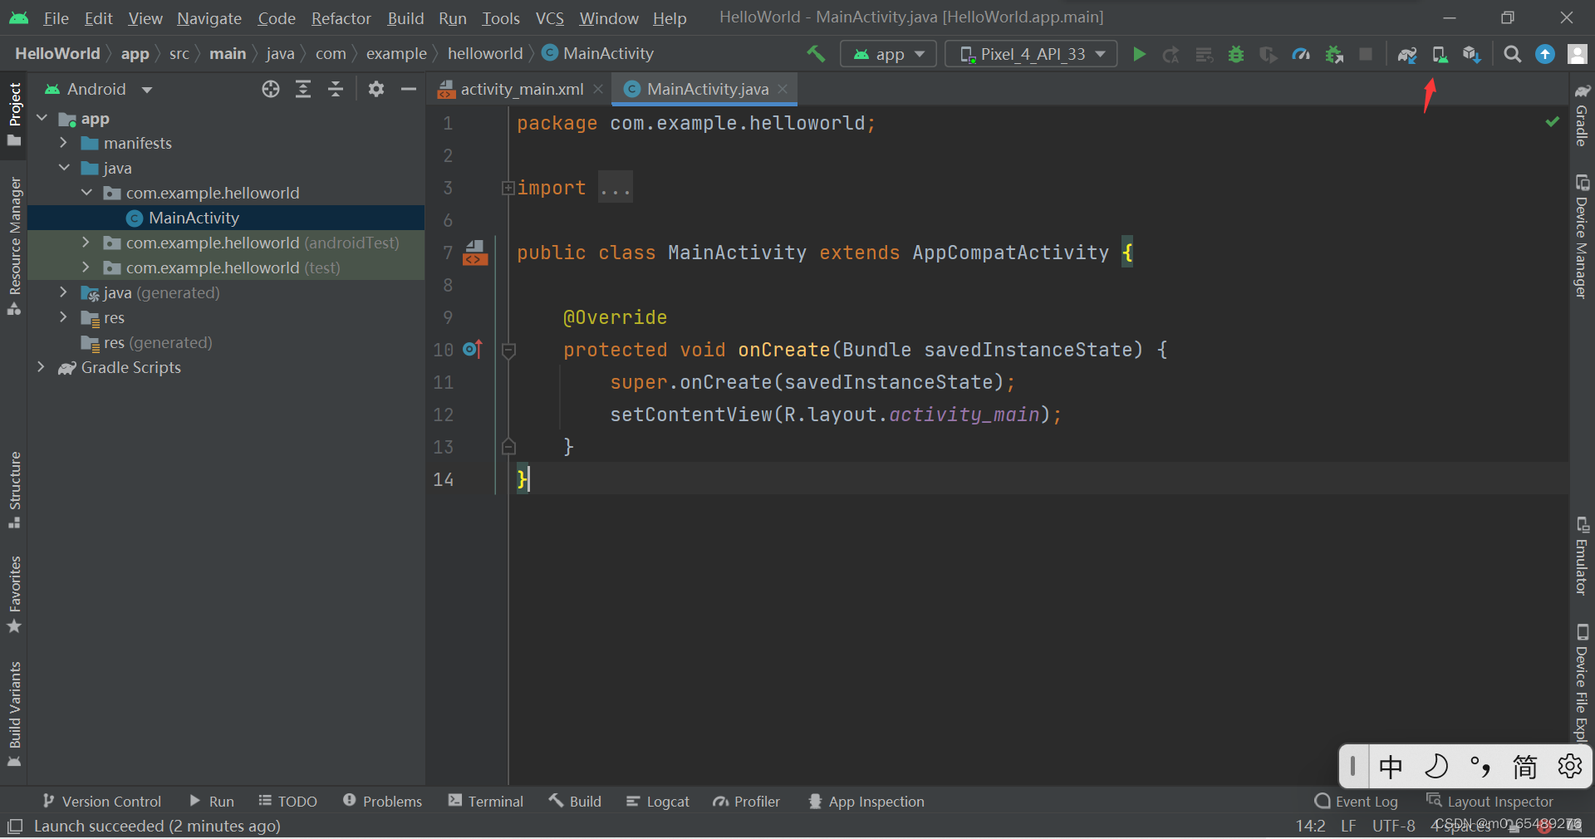Screen dimensions: 1595x839
Task: Open the Logcat tool window
Action: [658, 802]
